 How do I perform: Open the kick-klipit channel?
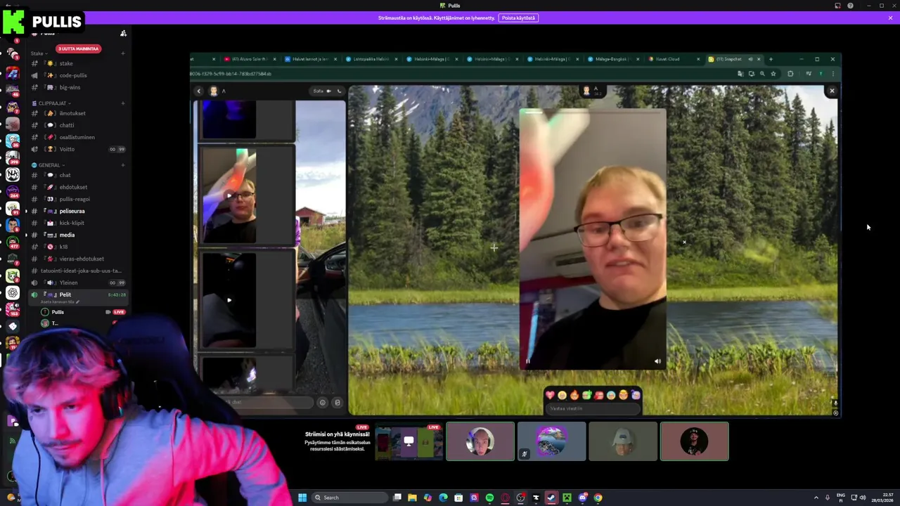tap(77, 223)
